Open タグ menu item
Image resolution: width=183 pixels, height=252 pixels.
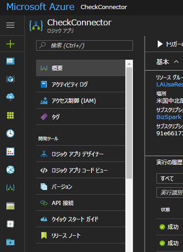point(81,117)
